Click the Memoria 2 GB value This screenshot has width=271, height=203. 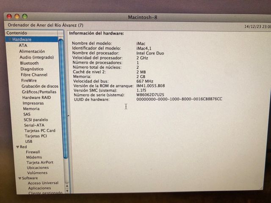141,77
